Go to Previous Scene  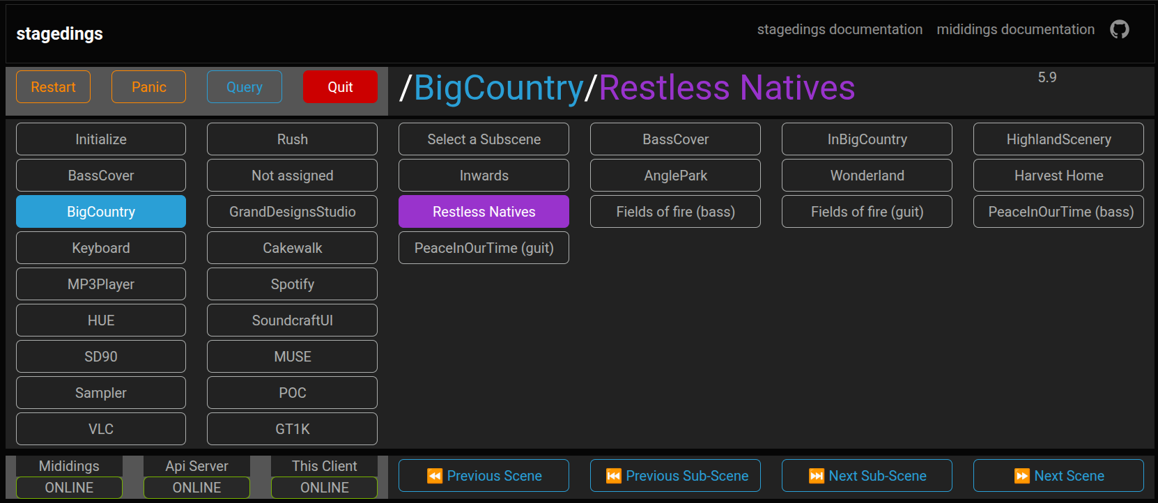click(x=484, y=476)
